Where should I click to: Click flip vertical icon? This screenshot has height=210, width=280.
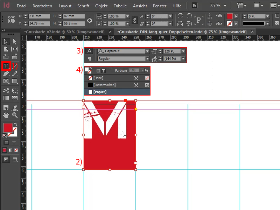189,23
